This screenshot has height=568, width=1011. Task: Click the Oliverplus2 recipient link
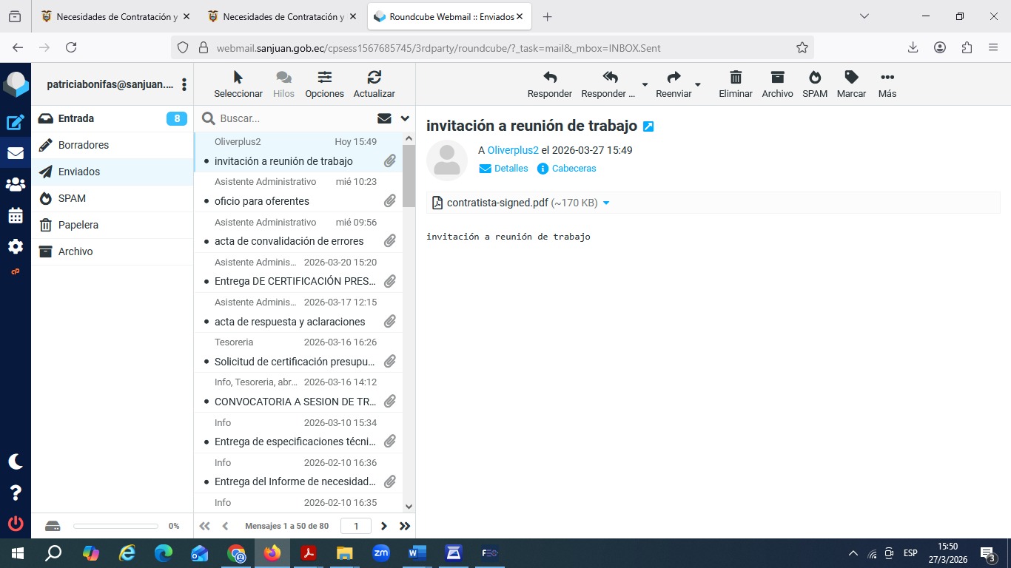pyautogui.click(x=513, y=150)
